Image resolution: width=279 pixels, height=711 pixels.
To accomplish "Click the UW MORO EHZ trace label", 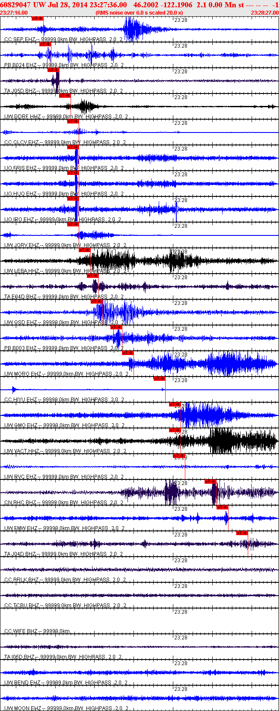I will [66, 374].
